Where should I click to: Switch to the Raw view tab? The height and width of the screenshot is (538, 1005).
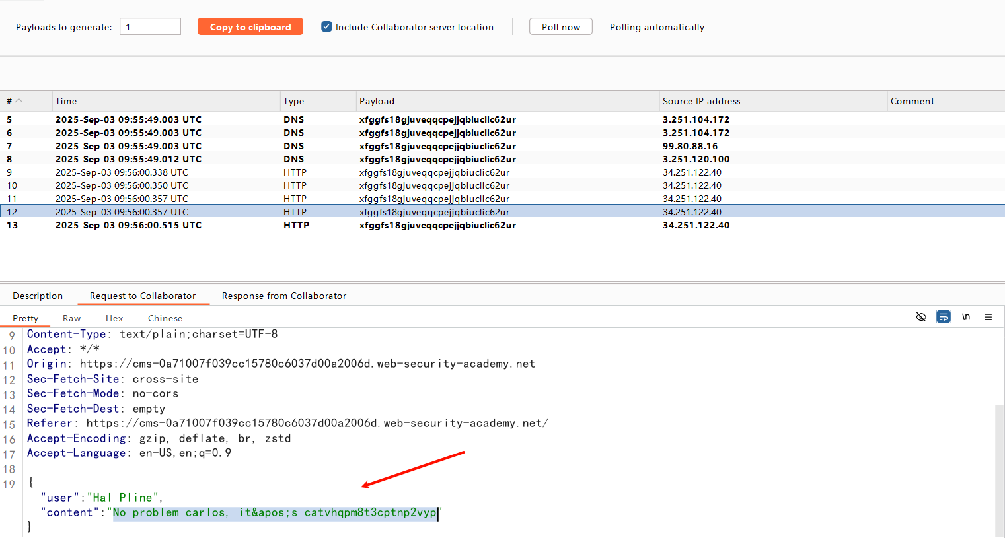[71, 318]
